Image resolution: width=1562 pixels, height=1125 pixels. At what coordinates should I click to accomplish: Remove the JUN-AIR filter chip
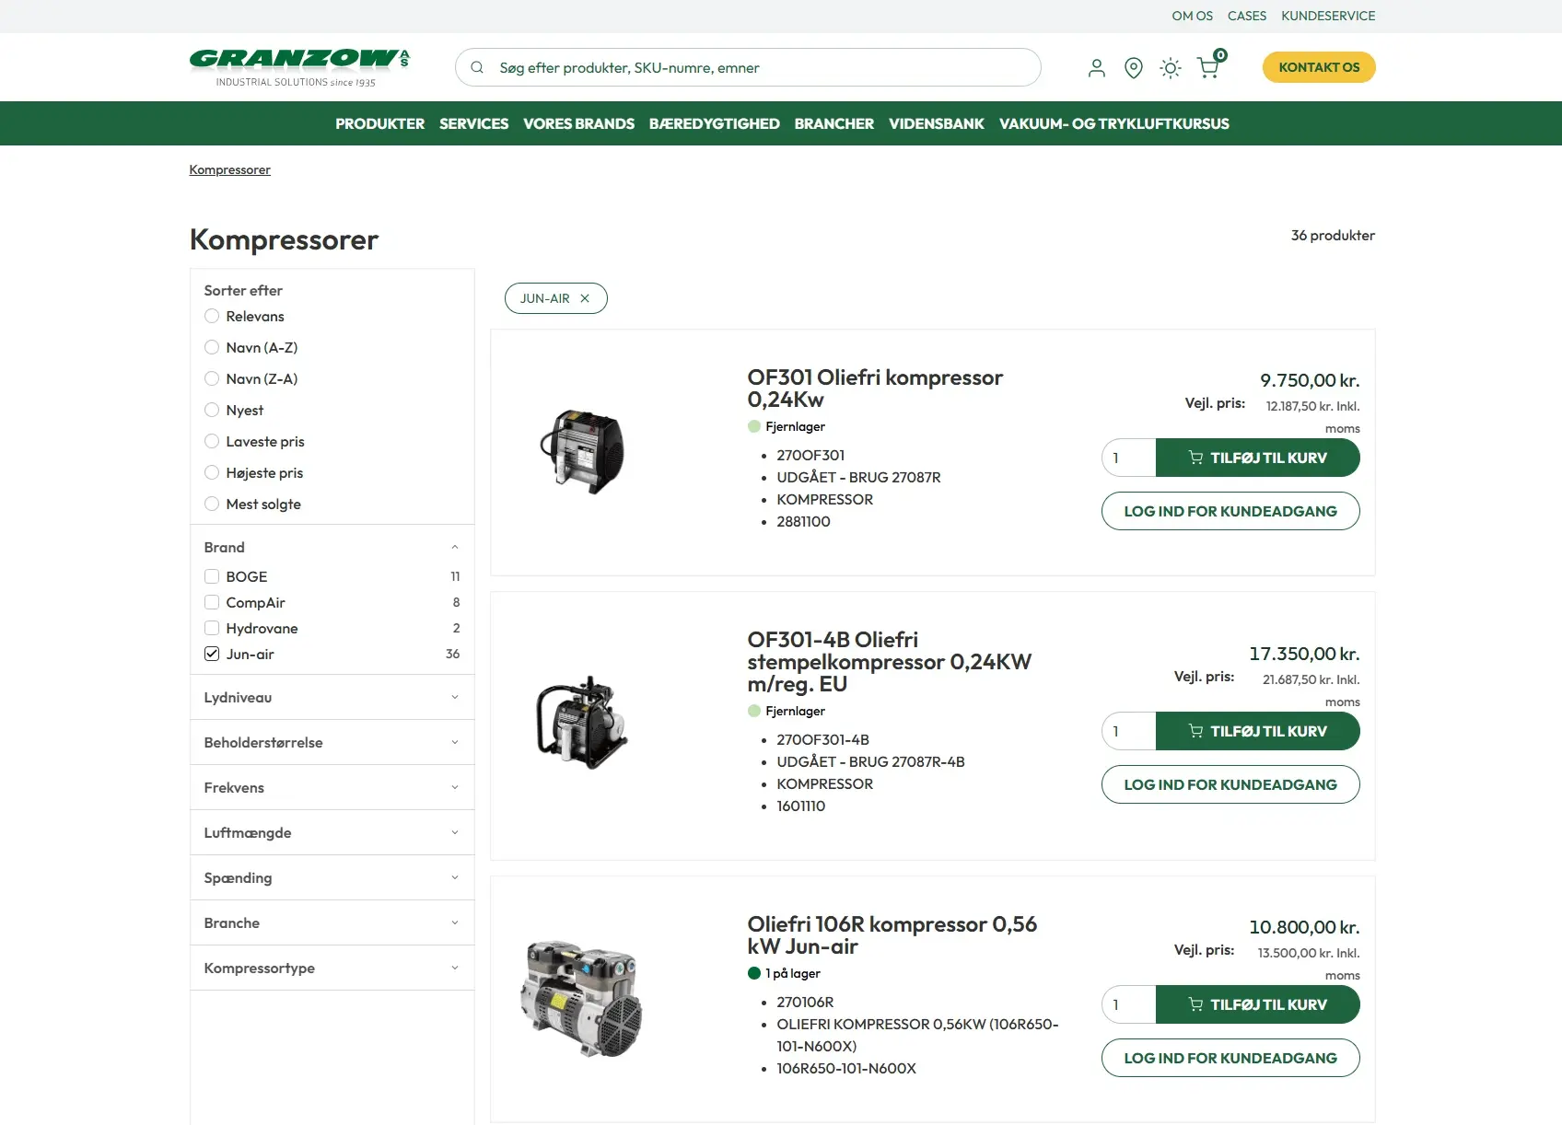(x=585, y=298)
